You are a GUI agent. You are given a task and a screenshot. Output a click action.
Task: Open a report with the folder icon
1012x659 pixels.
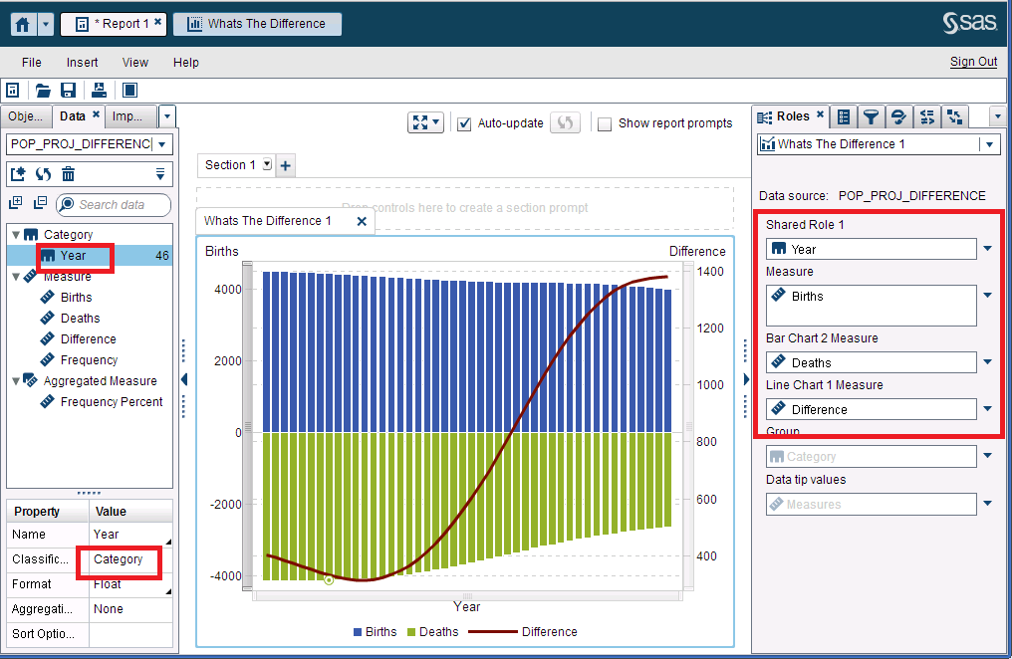click(x=43, y=91)
